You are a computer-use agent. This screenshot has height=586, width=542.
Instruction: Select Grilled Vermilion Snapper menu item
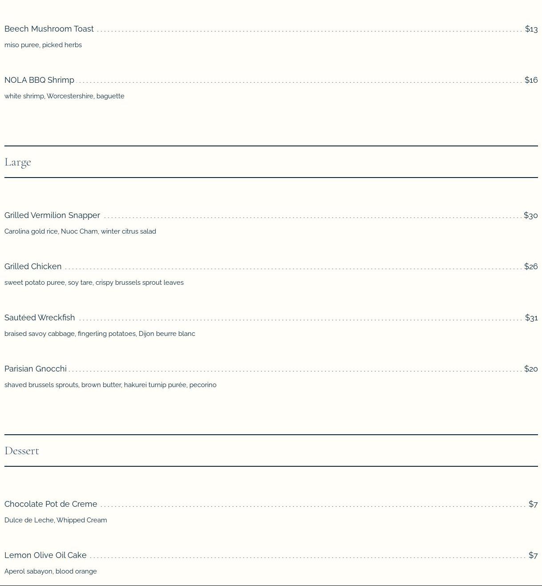(52, 215)
